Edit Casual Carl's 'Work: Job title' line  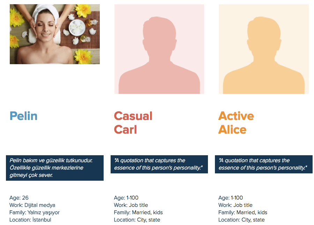click(x=131, y=205)
